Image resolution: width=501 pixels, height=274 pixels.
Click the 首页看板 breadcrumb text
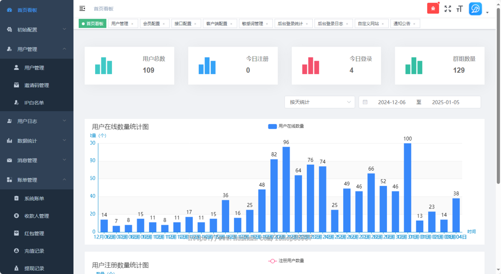point(104,9)
